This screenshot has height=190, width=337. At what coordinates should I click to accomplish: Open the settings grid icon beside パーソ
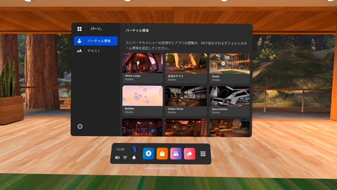pos(80,29)
